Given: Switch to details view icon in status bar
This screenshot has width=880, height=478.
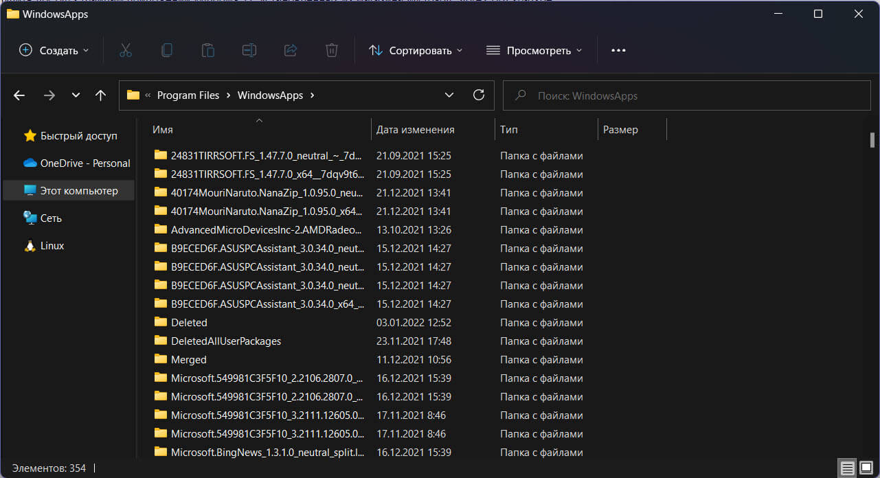Looking at the screenshot, I should click(847, 468).
